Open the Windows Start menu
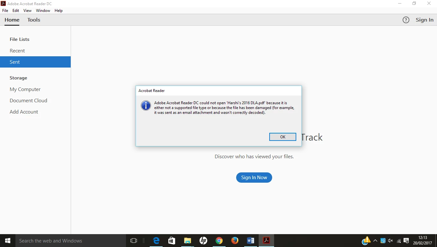Viewport: 437px width, 247px height. coord(8,241)
